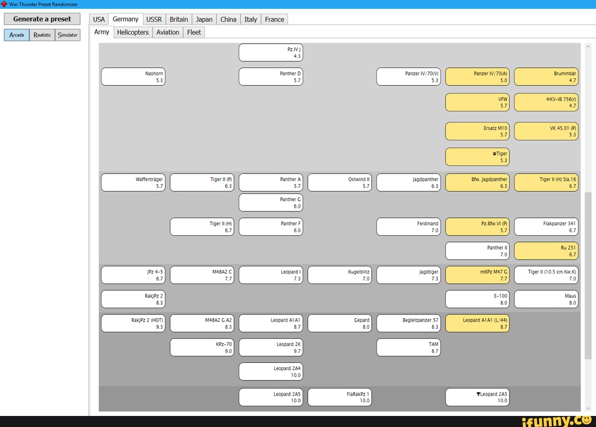Click the squadron trophy icon on Leopard 2A5
This screenshot has width=596, height=427.
coord(478,394)
